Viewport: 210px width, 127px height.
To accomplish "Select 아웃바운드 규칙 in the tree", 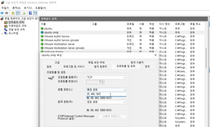I will 17,26.
